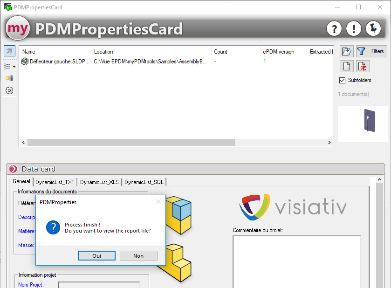Click Non to dismiss the dialog

[x=138, y=256]
